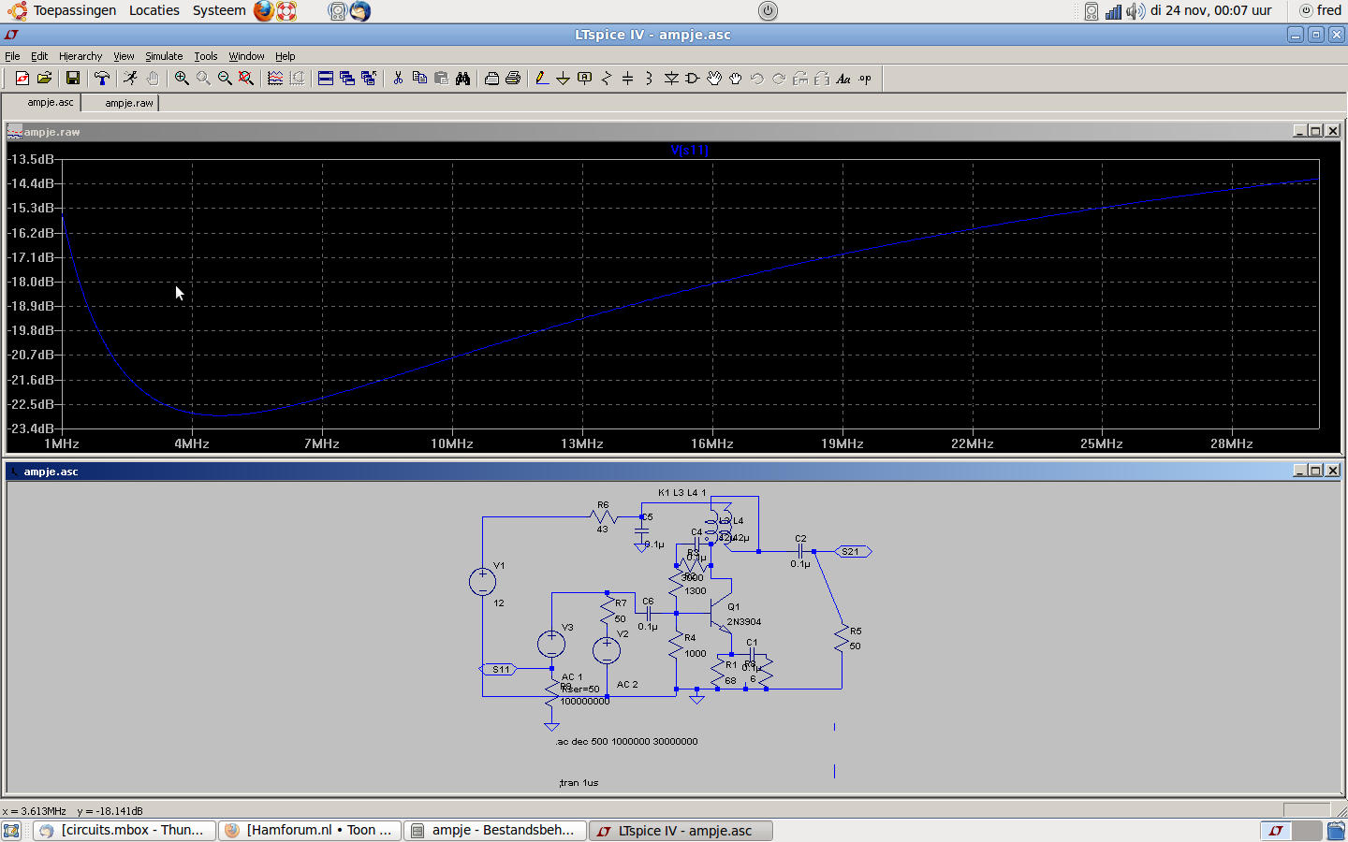Open the Simulate menu
Viewport: 1348px width, 842px height.
point(164,56)
